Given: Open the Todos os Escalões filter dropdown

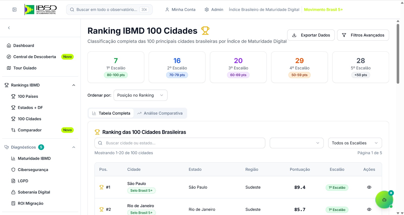Looking at the screenshot, I should point(355,143).
